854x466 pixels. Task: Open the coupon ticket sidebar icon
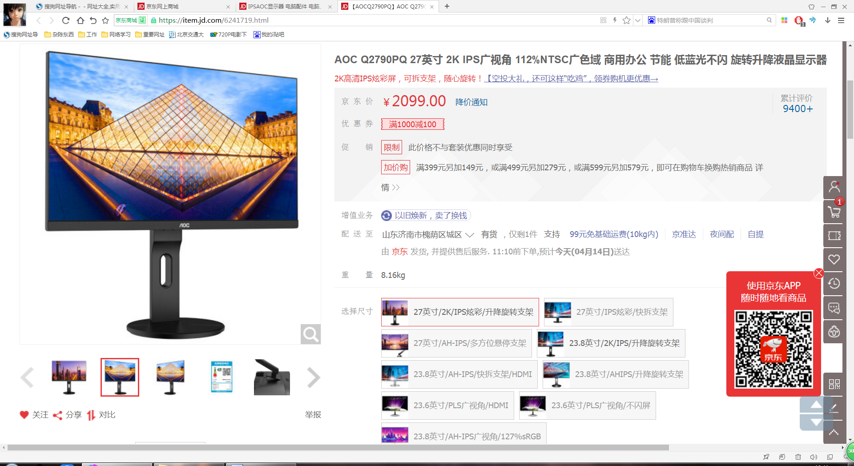(x=834, y=236)
